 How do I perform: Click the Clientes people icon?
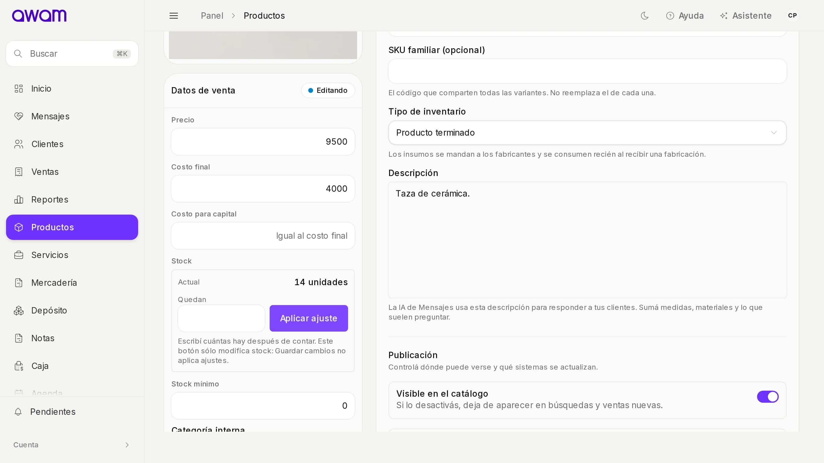[x=19, y=144]
